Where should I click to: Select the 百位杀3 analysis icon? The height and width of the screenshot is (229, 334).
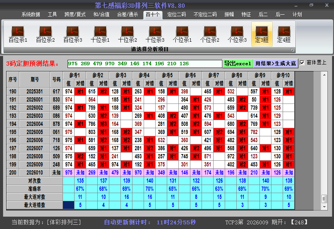73,34
